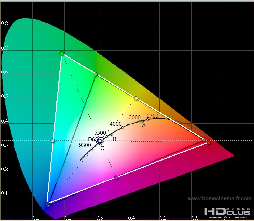Click the horizontal axis label "0.4"
This screenshot has width=254, height=221.
click(131, 218)
